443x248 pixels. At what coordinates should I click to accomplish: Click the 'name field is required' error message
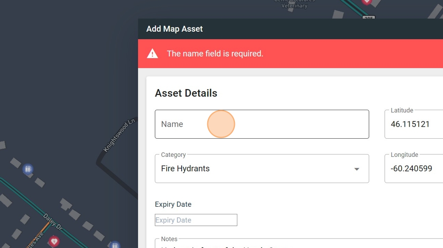pos(215,54)
